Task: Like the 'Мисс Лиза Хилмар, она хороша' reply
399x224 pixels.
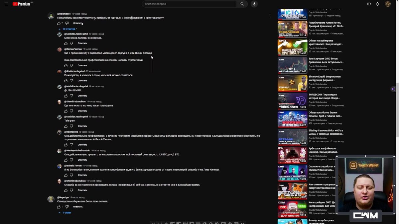Action: pos(66,43)
